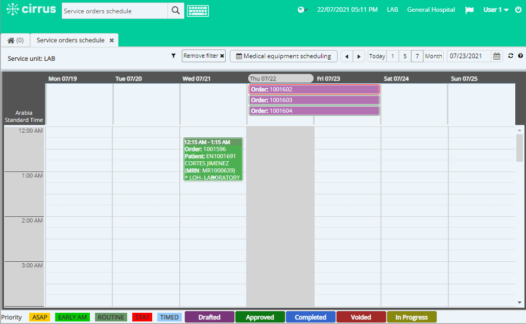Open the calendar picker next to the date field

pyautogui.click(x=496, y=56)
